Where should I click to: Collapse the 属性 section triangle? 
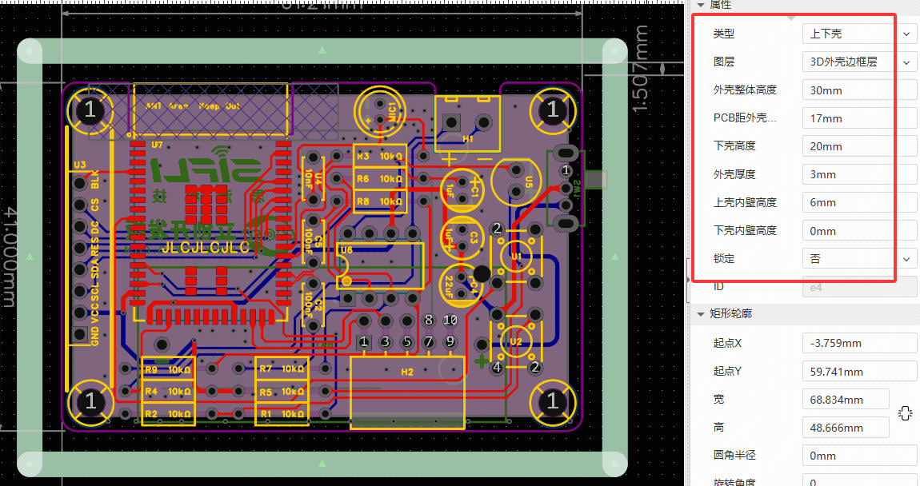coord(702,5)
